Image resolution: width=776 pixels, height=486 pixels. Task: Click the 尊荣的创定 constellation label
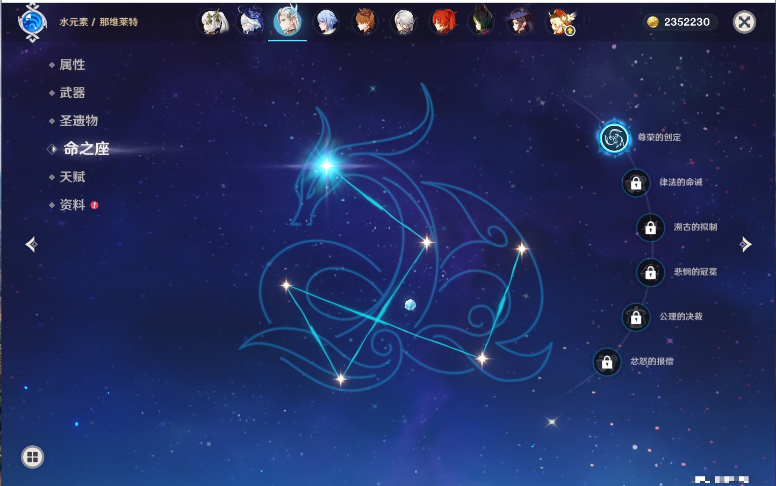tap(659, 137)
